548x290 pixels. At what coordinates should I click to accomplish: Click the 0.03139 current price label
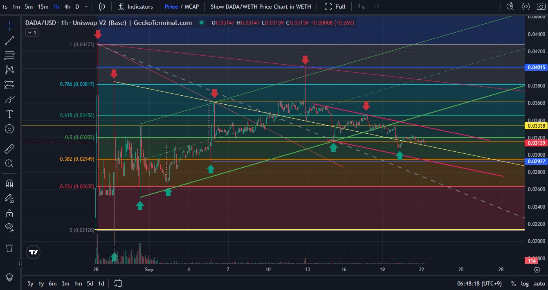click(x=536, y=143)
